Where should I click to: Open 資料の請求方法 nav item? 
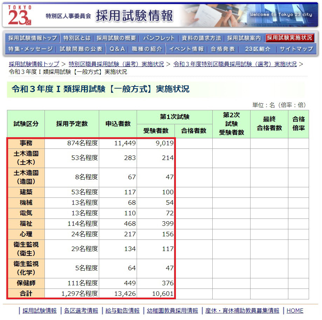201,38
